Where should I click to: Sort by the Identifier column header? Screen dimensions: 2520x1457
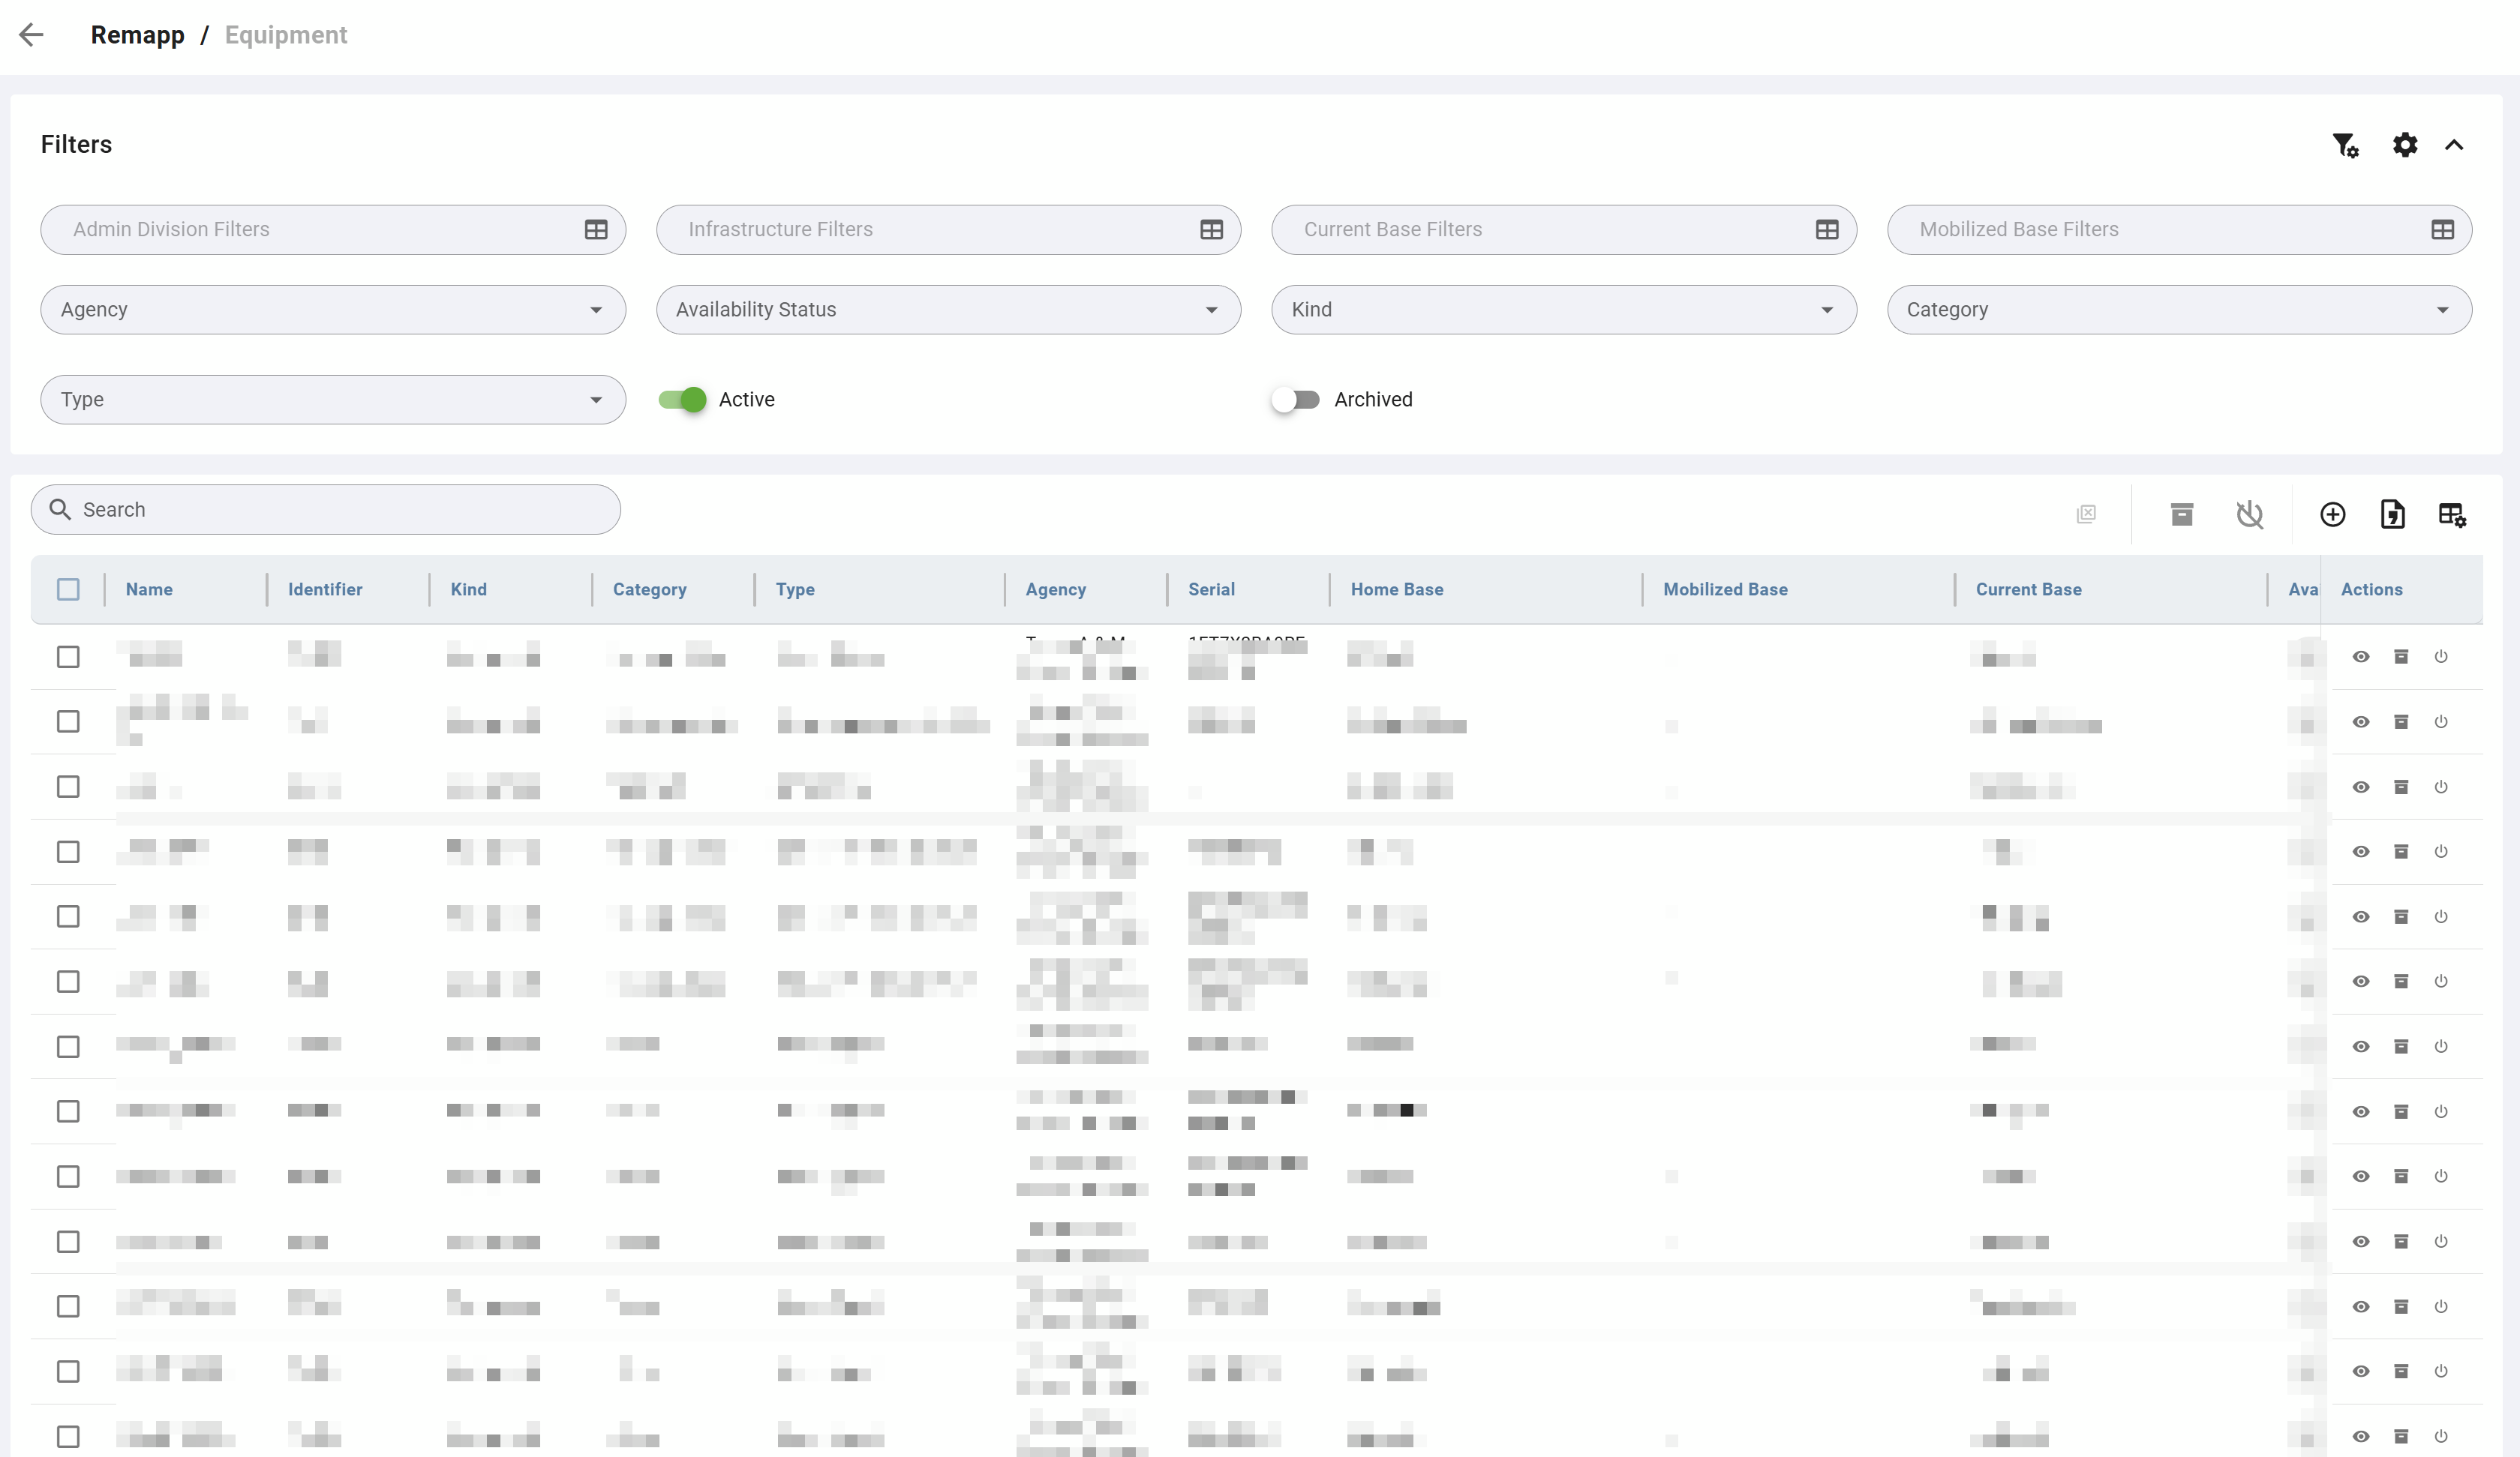coord(325,589)
